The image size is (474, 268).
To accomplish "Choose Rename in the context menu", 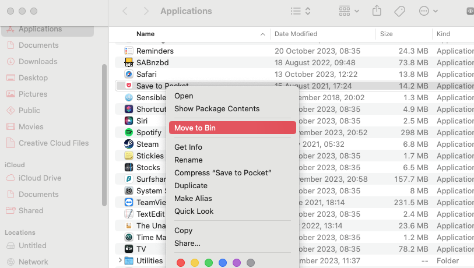I will click(x=232, y=160).
